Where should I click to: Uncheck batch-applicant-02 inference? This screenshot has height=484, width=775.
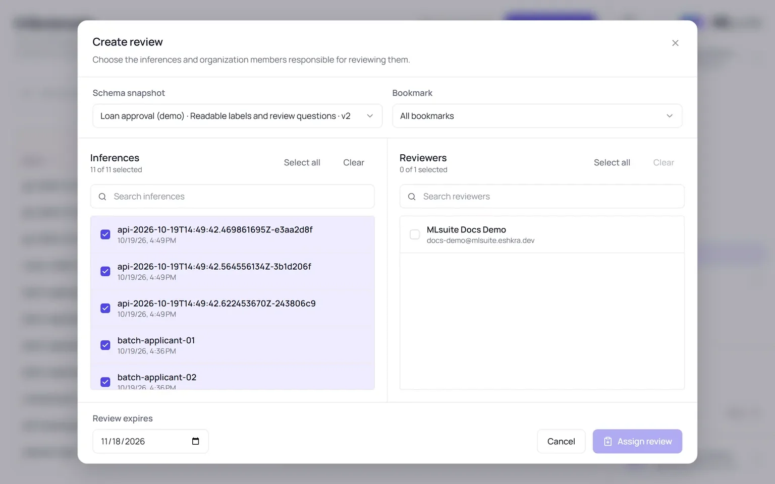click(x=105, y=382)
